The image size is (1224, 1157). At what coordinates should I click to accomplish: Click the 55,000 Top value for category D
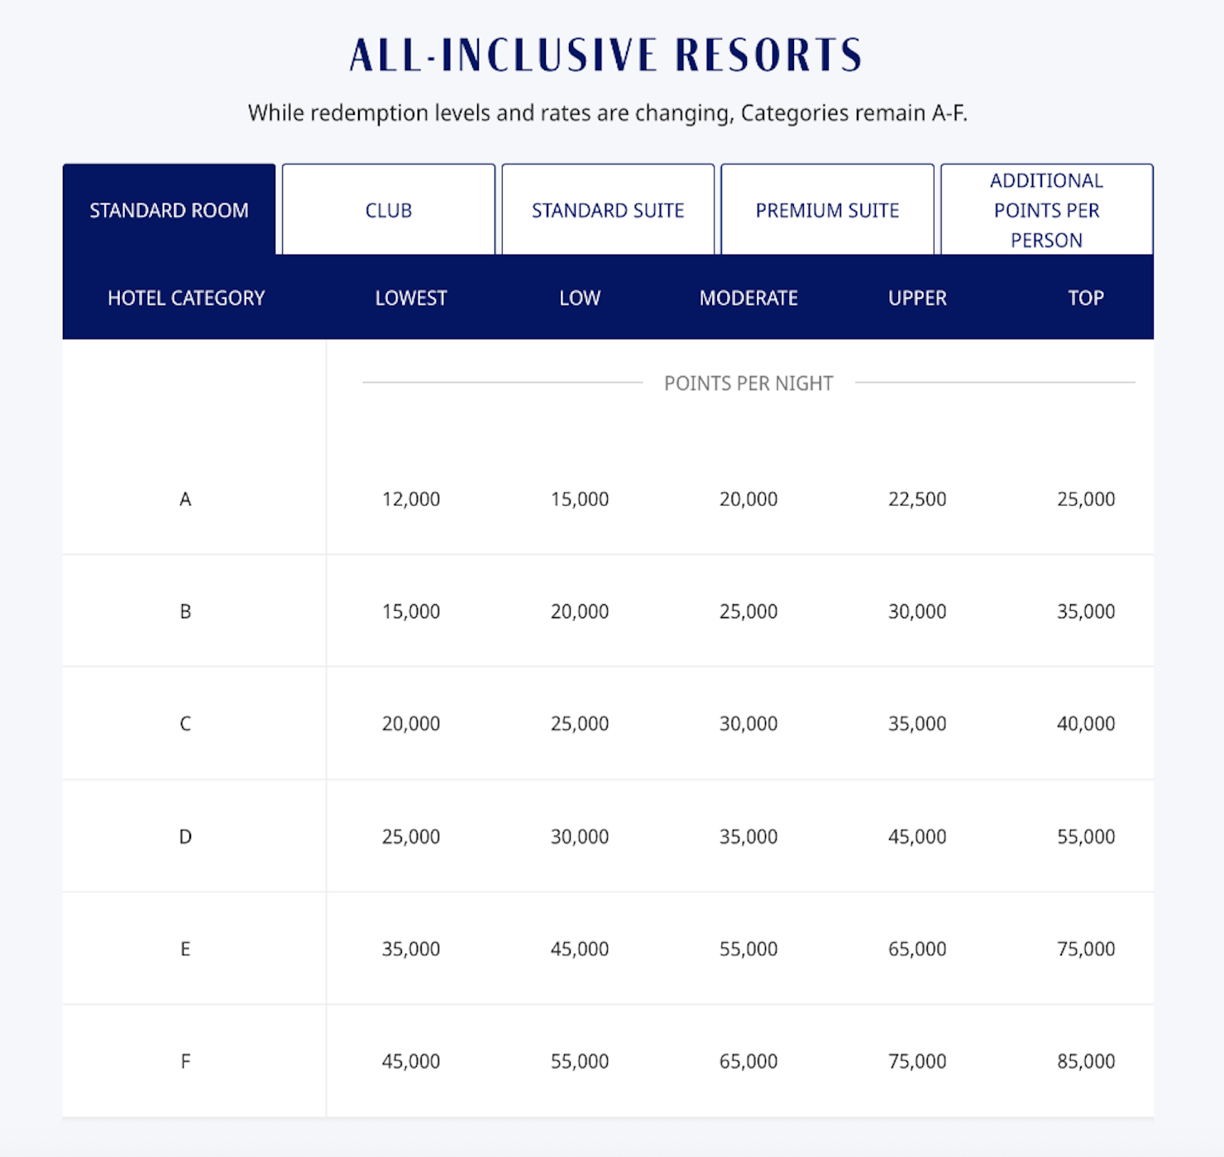pyautogui.click(x=1086, y=836)
